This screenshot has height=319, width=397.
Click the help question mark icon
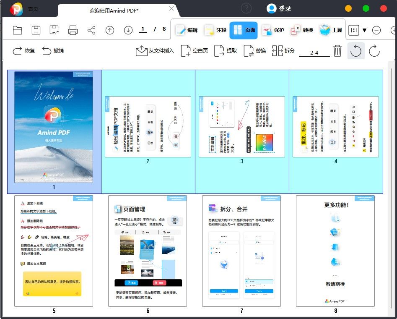247,8
